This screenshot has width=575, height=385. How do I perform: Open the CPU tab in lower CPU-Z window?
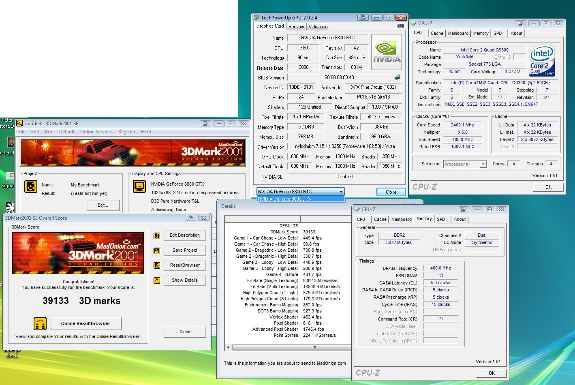[361, 219]
